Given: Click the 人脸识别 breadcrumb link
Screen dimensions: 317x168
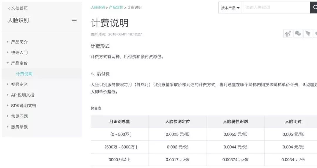Looking at the screenshot, I should pos(98,7).
